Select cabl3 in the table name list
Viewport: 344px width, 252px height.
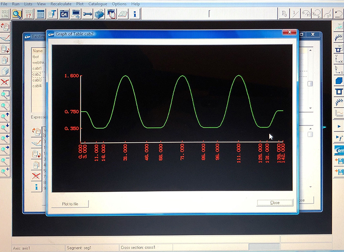click(37, 80)
